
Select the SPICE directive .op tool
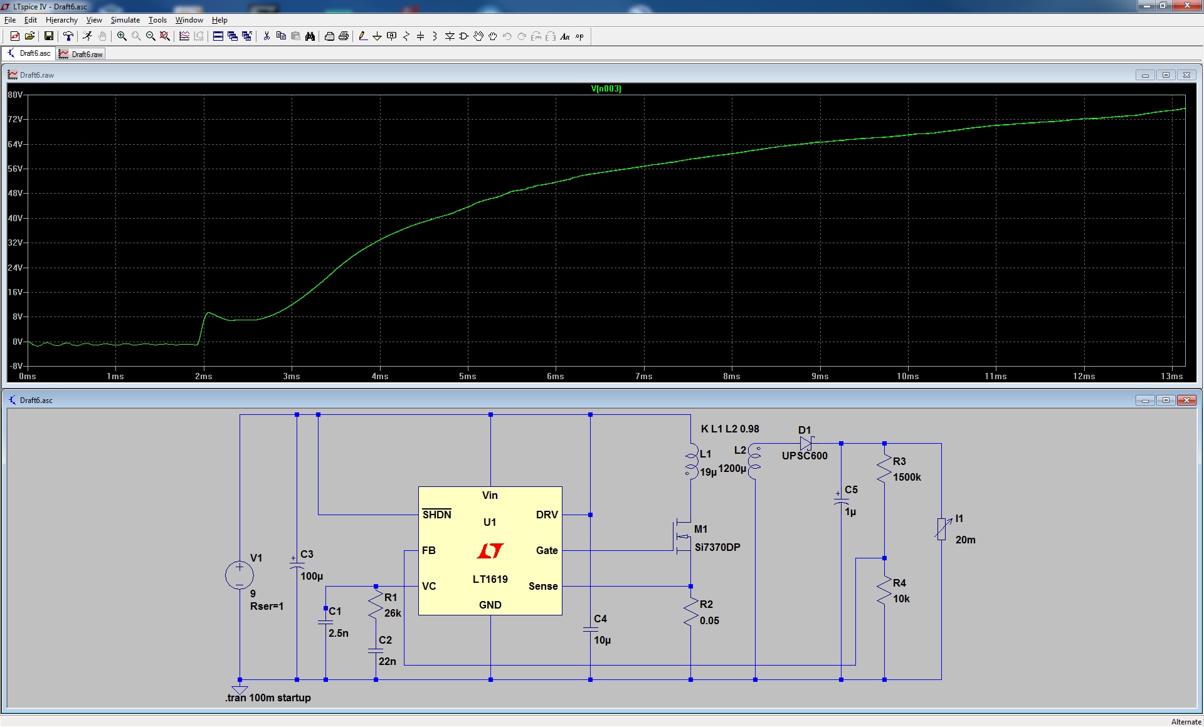click(579, 36)
